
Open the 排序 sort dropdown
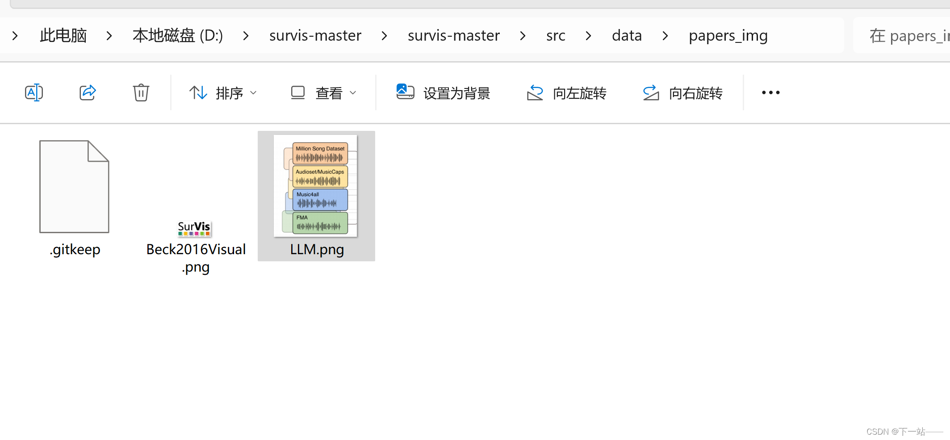223,93
